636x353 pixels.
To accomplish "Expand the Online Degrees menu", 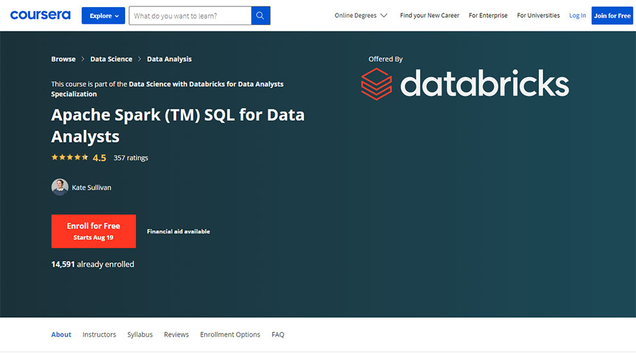I will click(x=360, y=15).
